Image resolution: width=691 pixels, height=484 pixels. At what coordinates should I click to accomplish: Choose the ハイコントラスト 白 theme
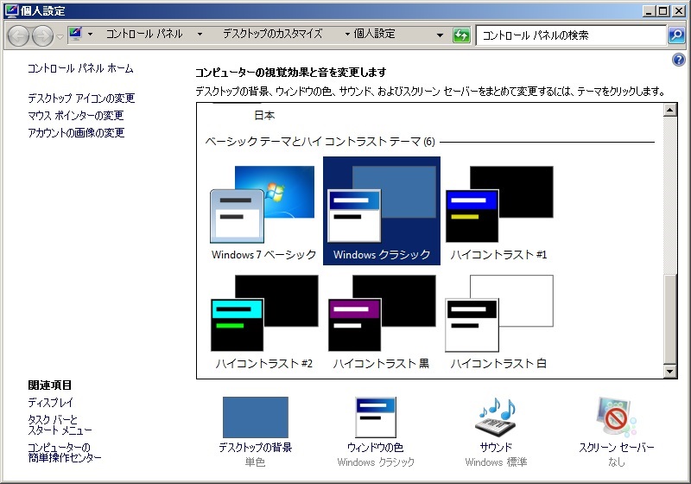pos(499,322)
